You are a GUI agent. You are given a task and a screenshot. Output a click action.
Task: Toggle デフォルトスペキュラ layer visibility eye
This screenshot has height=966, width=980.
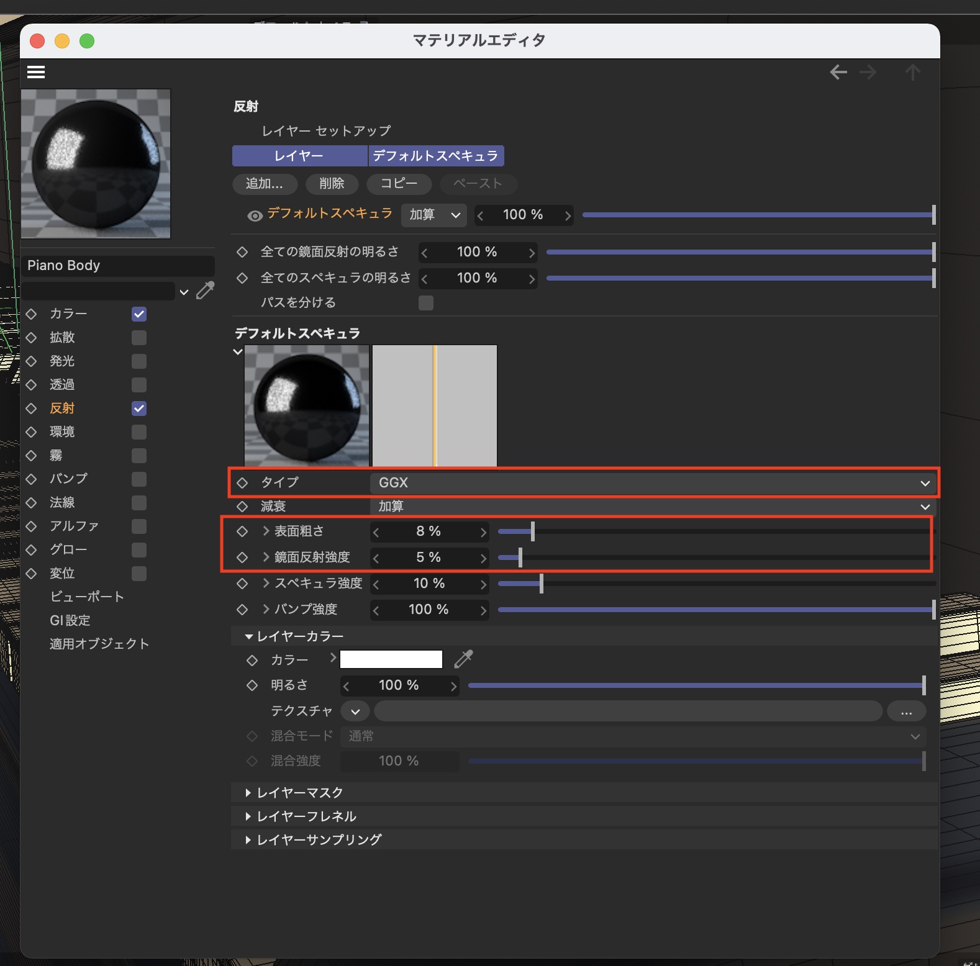[x=255, y=215]
